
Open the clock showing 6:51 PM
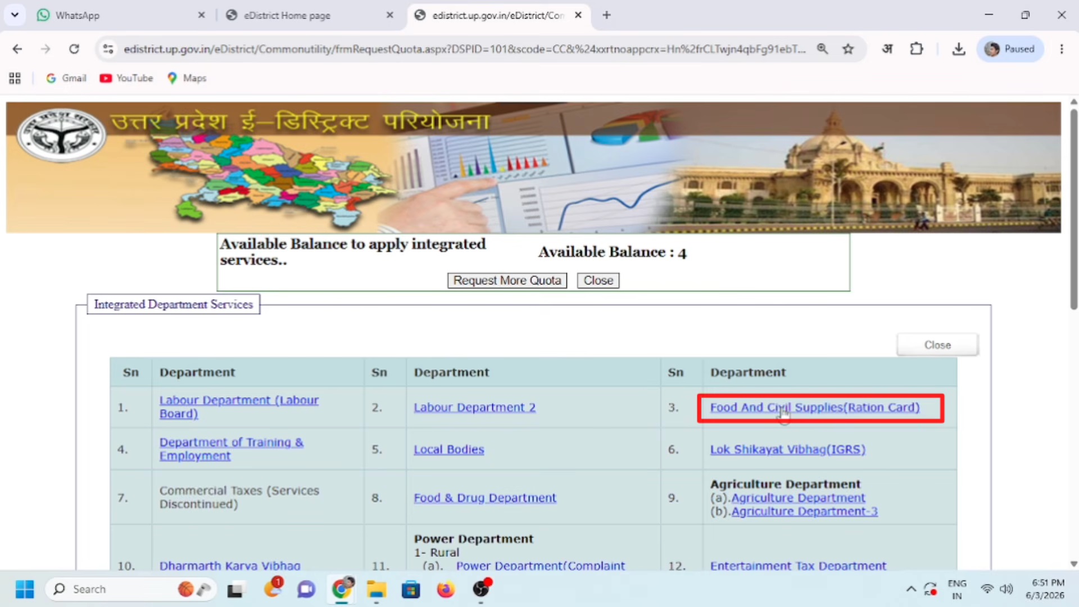coord(1046,589)
